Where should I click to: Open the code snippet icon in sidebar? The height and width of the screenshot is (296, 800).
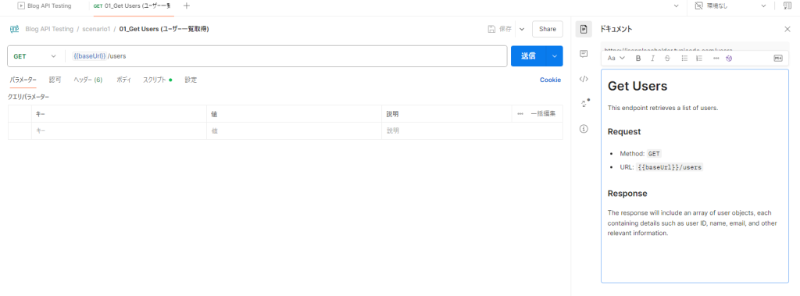pos(584,79)
